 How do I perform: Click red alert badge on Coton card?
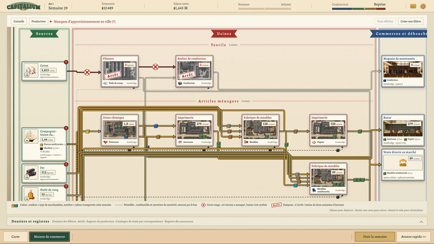(66, 62)
